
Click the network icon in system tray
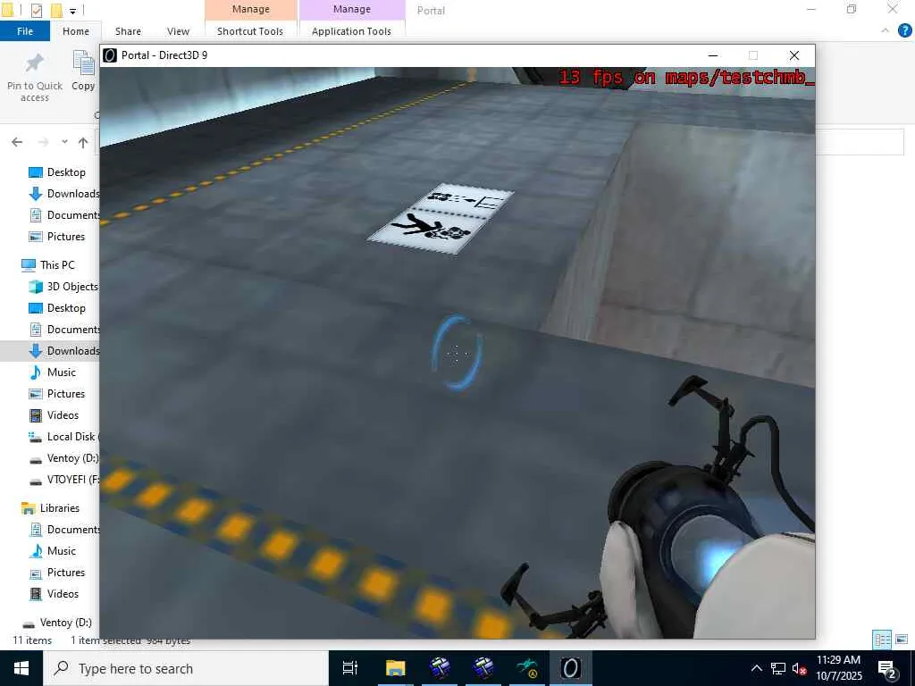pyautogui.click(x=778, y=668)
